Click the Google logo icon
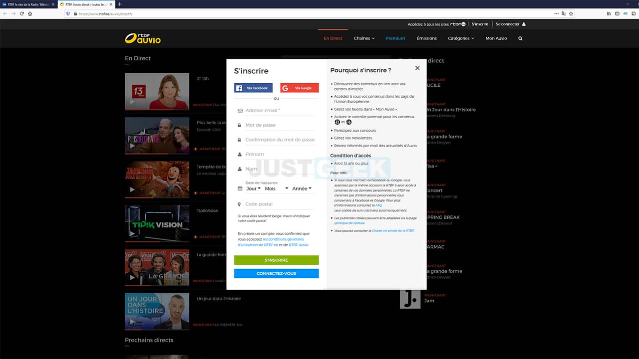 click(286, 88)
